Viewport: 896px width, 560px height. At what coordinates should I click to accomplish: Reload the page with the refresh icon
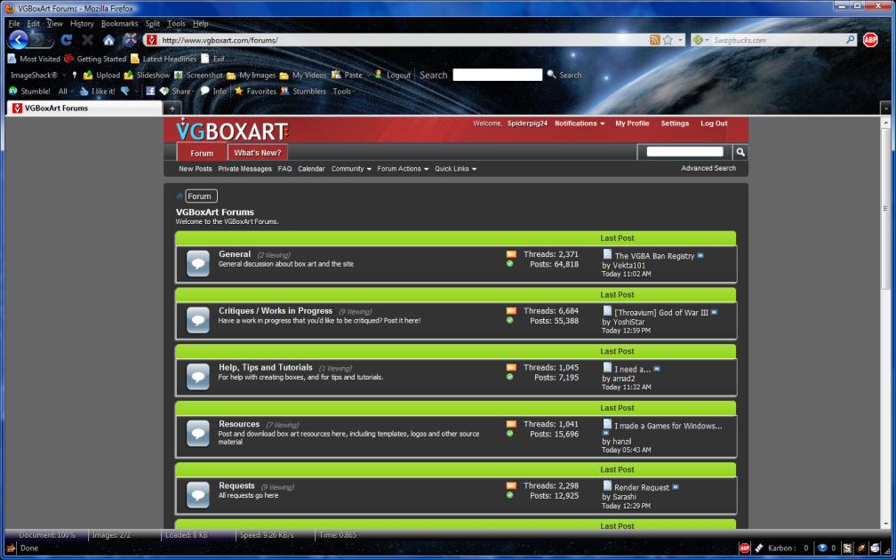67,40
